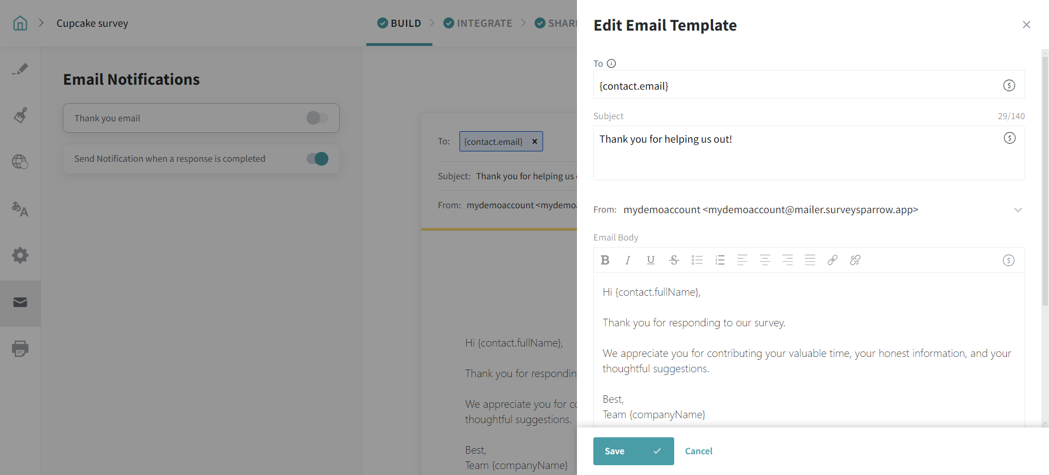Save the email template

(633, 451)
